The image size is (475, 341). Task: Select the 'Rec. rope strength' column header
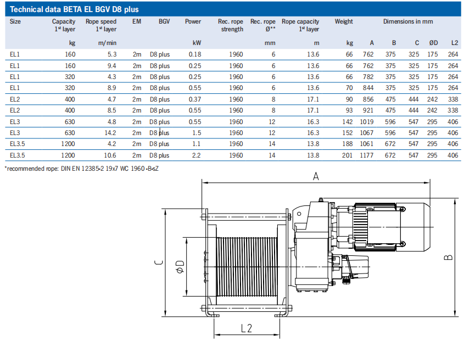(x=231, y=25)
